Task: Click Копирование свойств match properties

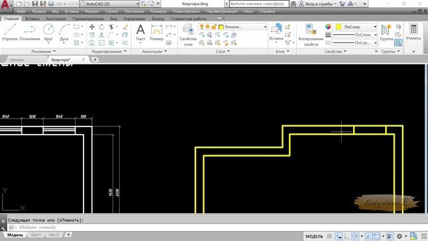Action: point(311,35)
